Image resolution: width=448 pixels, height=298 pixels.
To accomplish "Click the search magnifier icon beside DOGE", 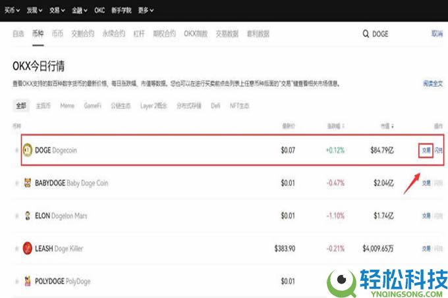I will tap(366, 34).
